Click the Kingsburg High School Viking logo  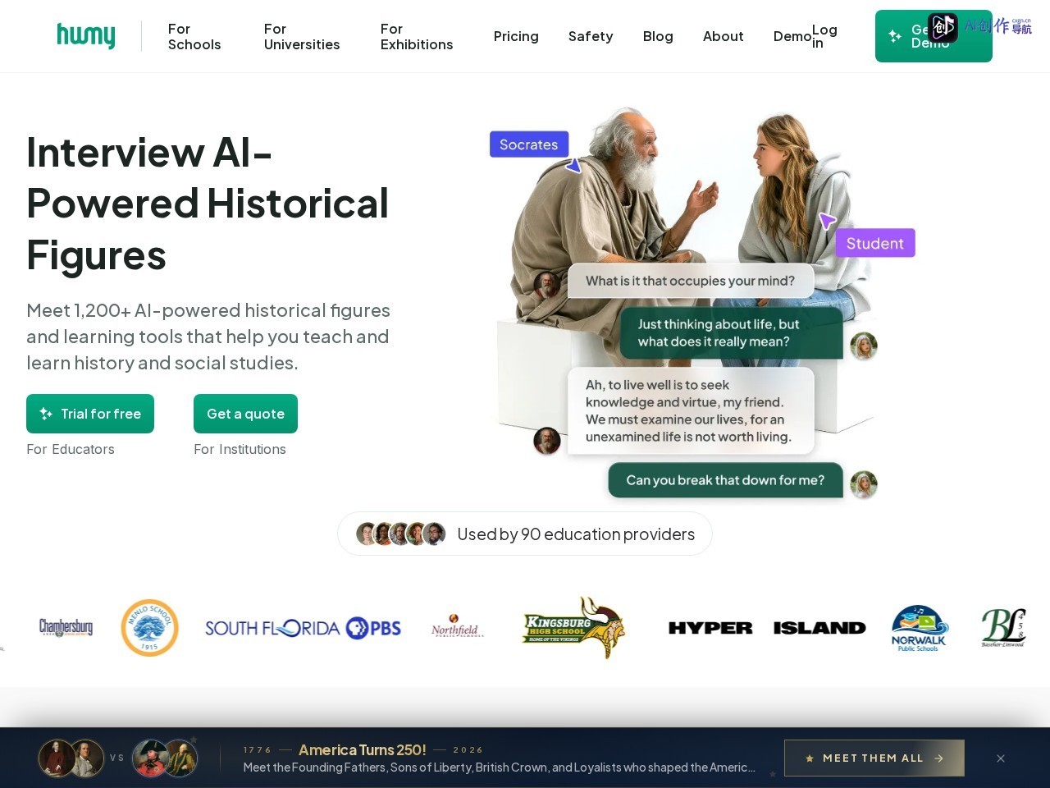pos(573,628)
